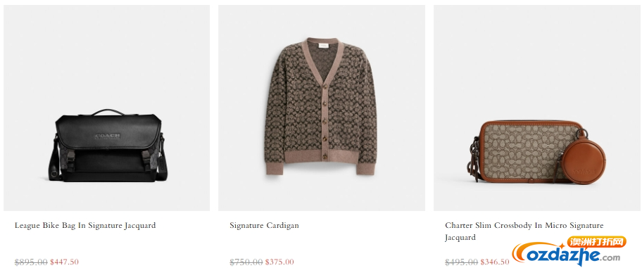Open the Signature Cardigan product image
Viewport: 642px width, 275px height.
click(x=322, y=108)
